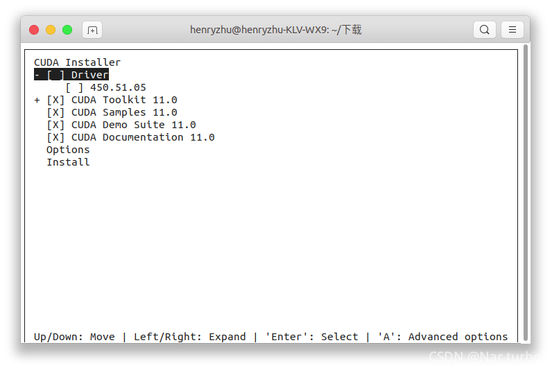Toggle the 450.51.05 driver checkbox
The height and width of the screenshot is (370, 552).
point(74,87)
